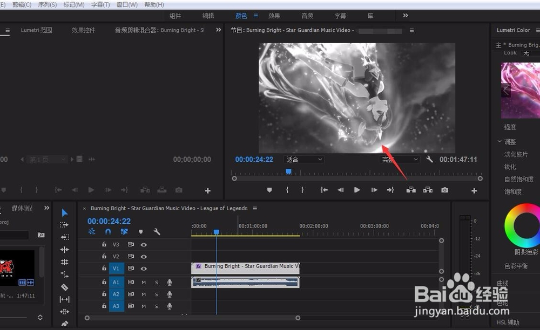Open the playback resolution dropdown
The width and height of the screenshot is (540, 330).
[x=400, y=160]
